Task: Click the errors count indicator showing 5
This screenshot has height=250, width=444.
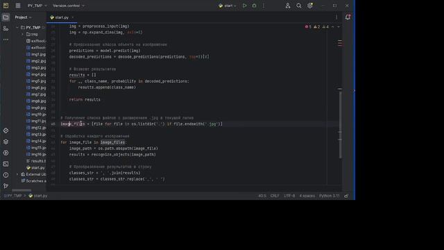Action: (x=308, y=26)
